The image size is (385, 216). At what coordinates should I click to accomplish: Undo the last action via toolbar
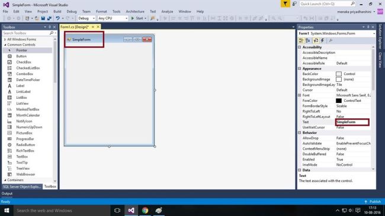[x=57, y=18]
